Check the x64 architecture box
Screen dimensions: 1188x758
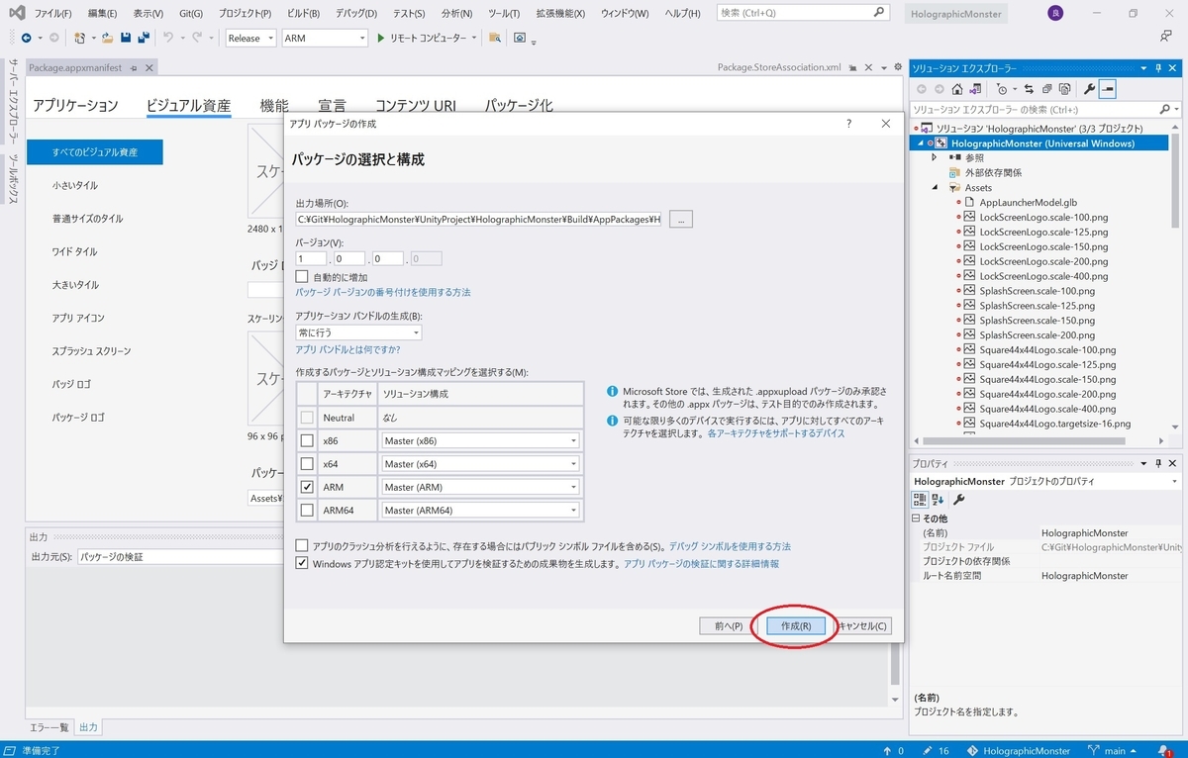pyautogui.click(x=307, y=464)
